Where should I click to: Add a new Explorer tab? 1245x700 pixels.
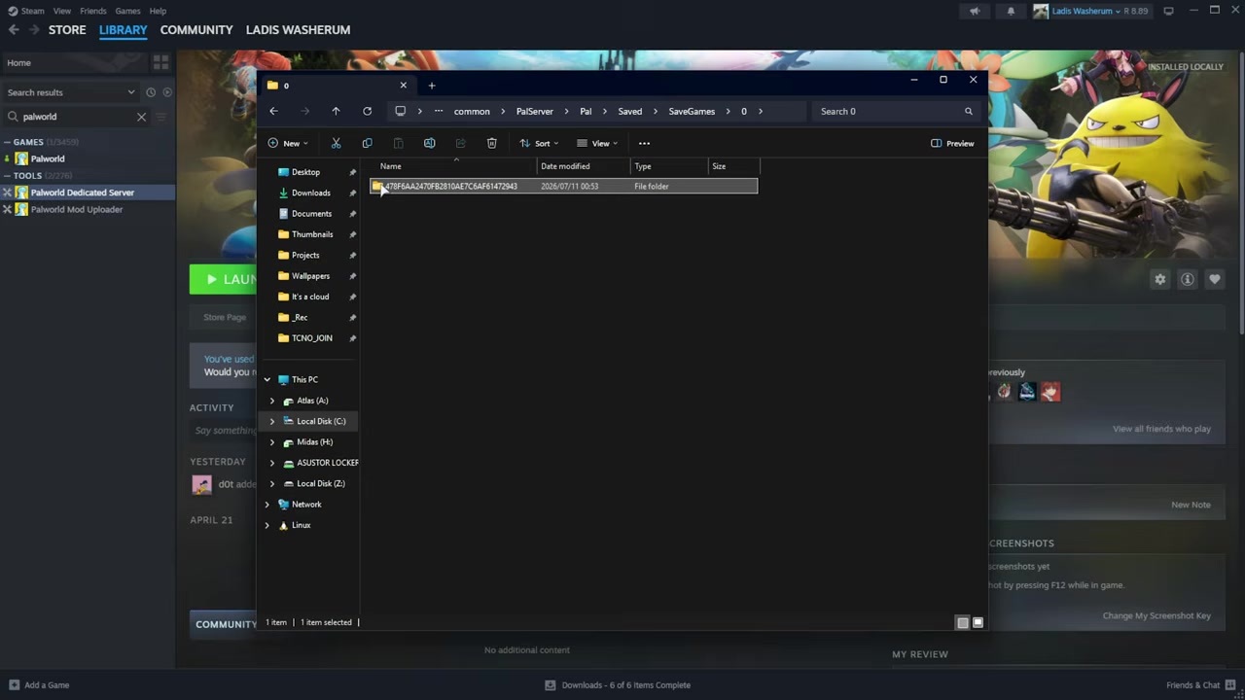(x=432, y=86)
